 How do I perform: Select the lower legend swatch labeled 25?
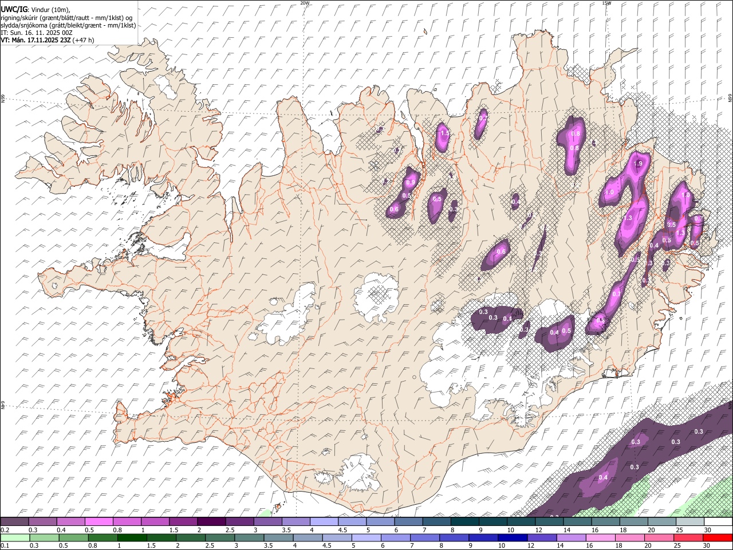pyautogui.click(x=688, y=537)
